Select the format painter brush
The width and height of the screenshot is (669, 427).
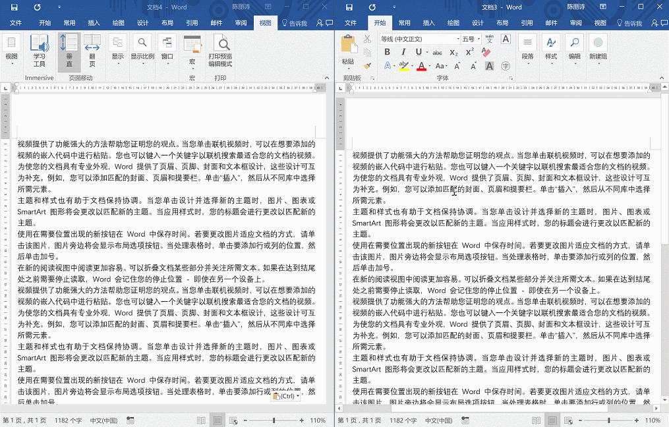pos(367,65)
